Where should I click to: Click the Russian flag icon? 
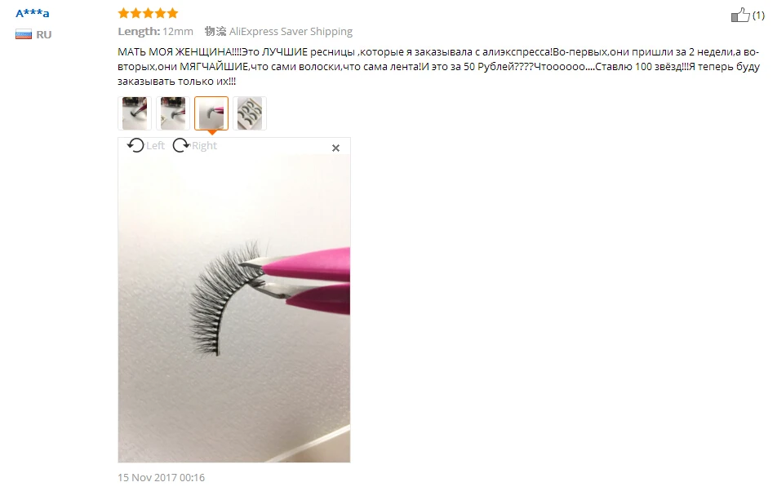pos(24,34)
